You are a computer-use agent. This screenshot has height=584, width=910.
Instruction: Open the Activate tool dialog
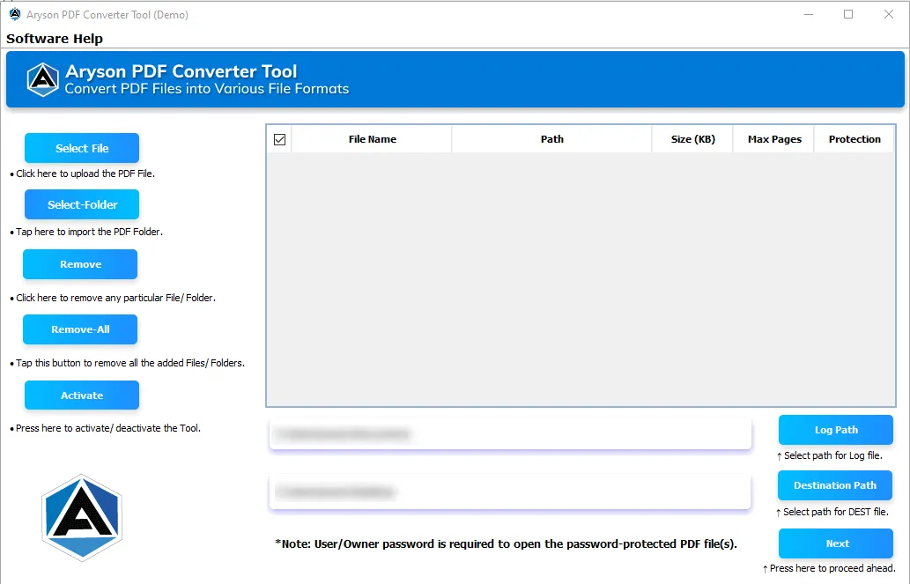click(x=82, y=395)
